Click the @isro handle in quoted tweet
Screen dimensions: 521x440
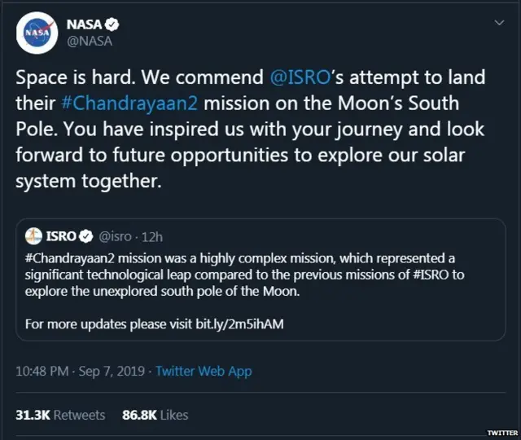click(116, 236)
